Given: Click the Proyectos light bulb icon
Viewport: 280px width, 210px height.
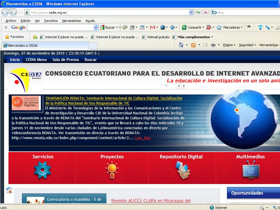Looking at the screenshot, I should click(x=112, y=170).
